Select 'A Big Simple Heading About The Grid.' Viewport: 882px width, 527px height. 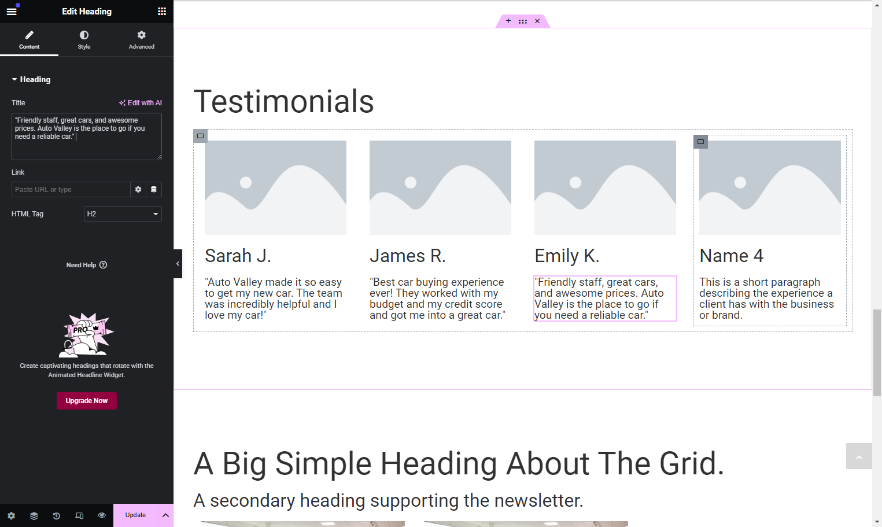click(459, 464)
